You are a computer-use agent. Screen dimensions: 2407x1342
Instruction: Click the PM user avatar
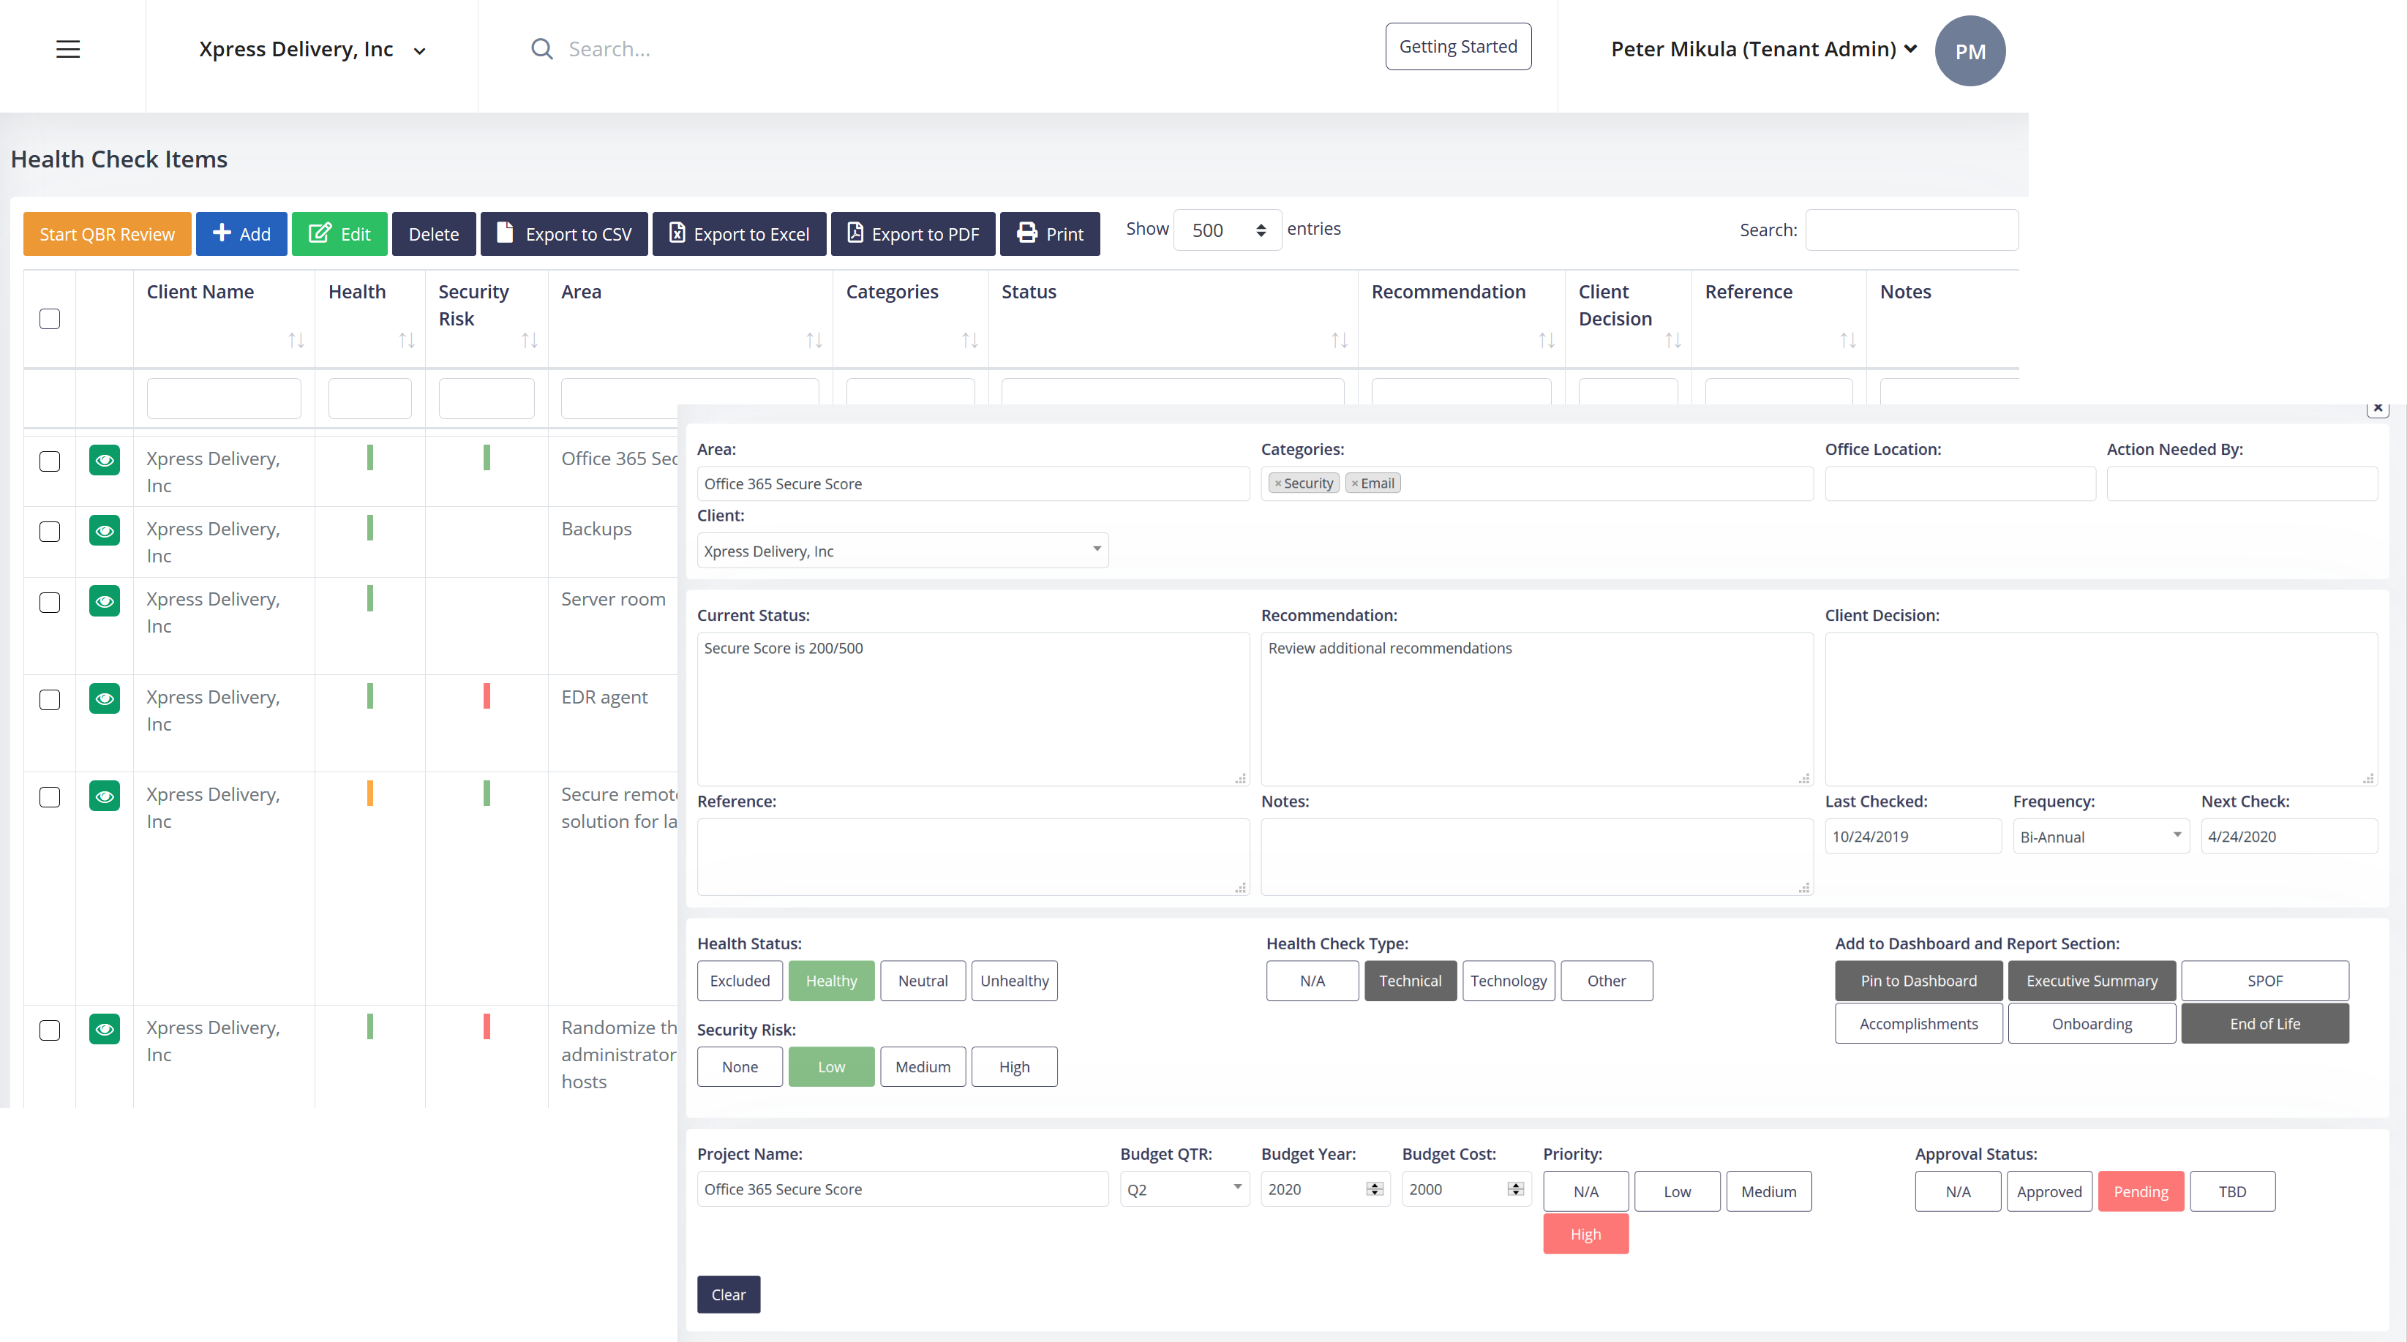click(1969, 51)
